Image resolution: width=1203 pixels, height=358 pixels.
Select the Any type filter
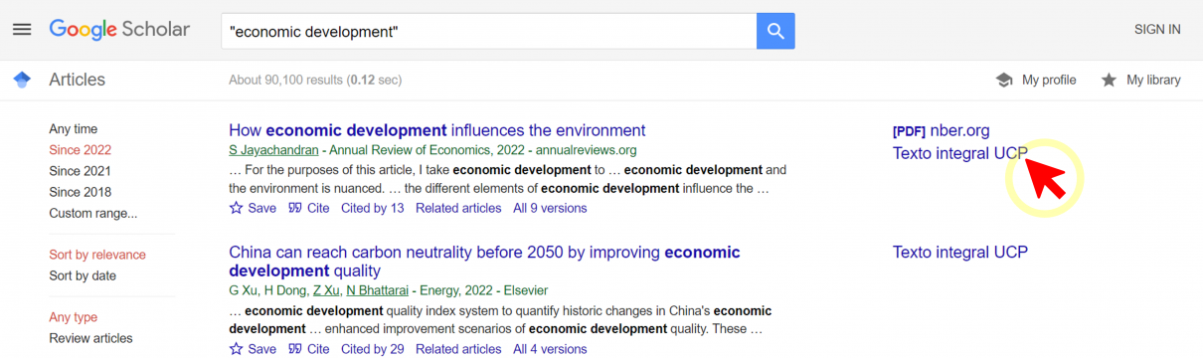click(74, 317)
